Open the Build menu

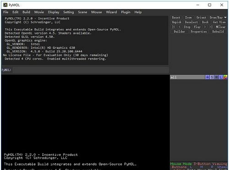(x=26, y=12)
